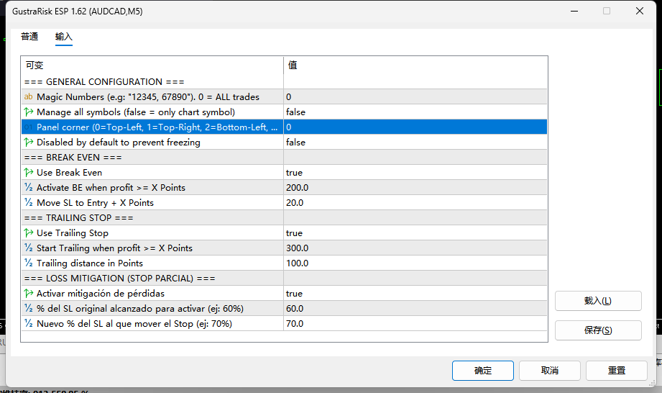
Task: Edit Start Trailing value 300.0
Action: [x=415, y=248]
